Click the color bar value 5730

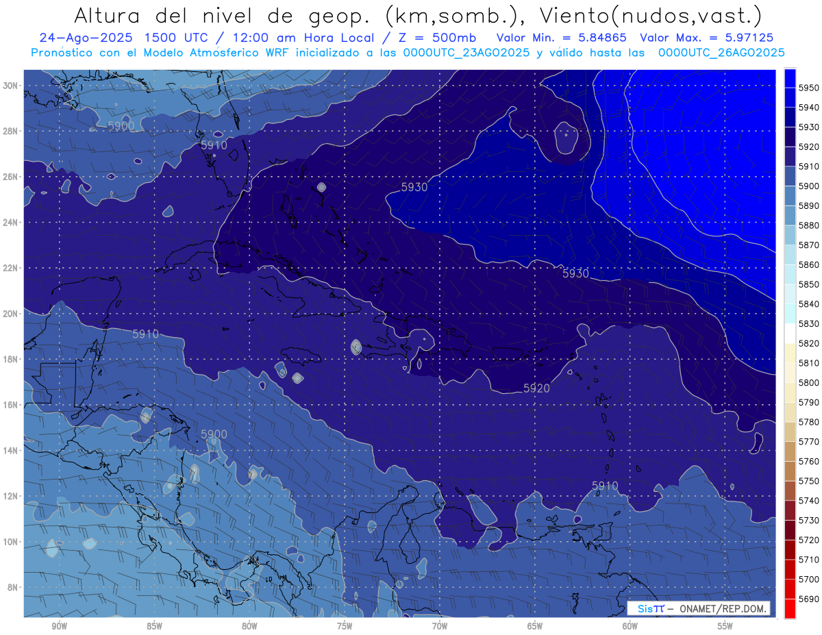tap(809, 521)
